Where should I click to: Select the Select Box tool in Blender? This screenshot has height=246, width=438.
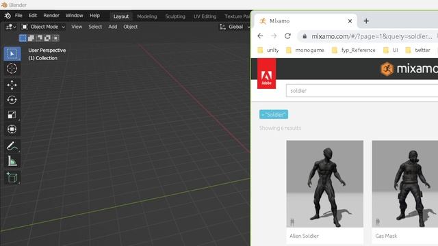click(x=12, y=53)
